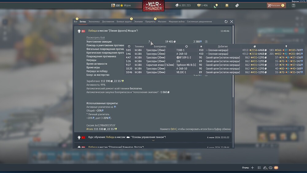
Task: Switch to the Достижения tab
Action: click(108, 22)
